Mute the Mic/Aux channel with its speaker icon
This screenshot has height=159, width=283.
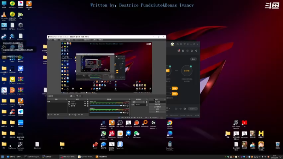coord(124,106)
